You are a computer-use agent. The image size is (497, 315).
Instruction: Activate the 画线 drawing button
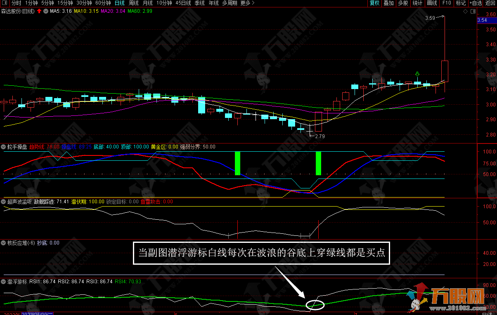click(432, 3)
